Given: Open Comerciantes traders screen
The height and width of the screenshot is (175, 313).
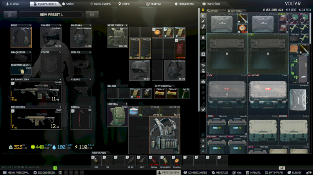Looking at the screenshot, I should tap(195, 172).
